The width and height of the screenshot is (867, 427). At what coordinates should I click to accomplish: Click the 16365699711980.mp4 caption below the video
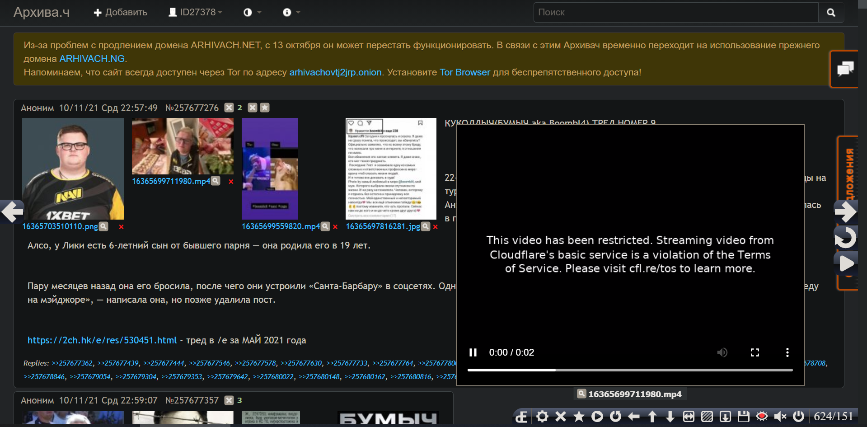(x=635, y=394)
